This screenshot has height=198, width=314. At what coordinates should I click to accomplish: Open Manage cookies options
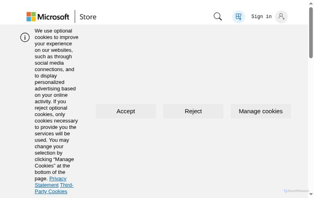pos(261,111)
